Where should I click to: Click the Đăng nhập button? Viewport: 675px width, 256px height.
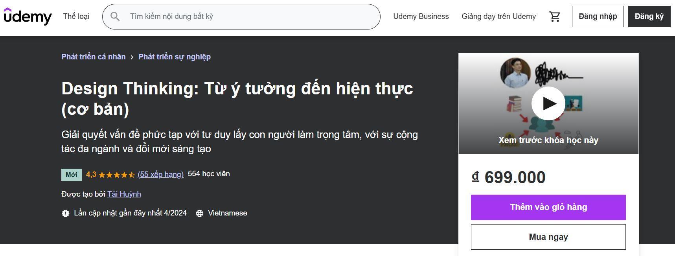[598, 17]
